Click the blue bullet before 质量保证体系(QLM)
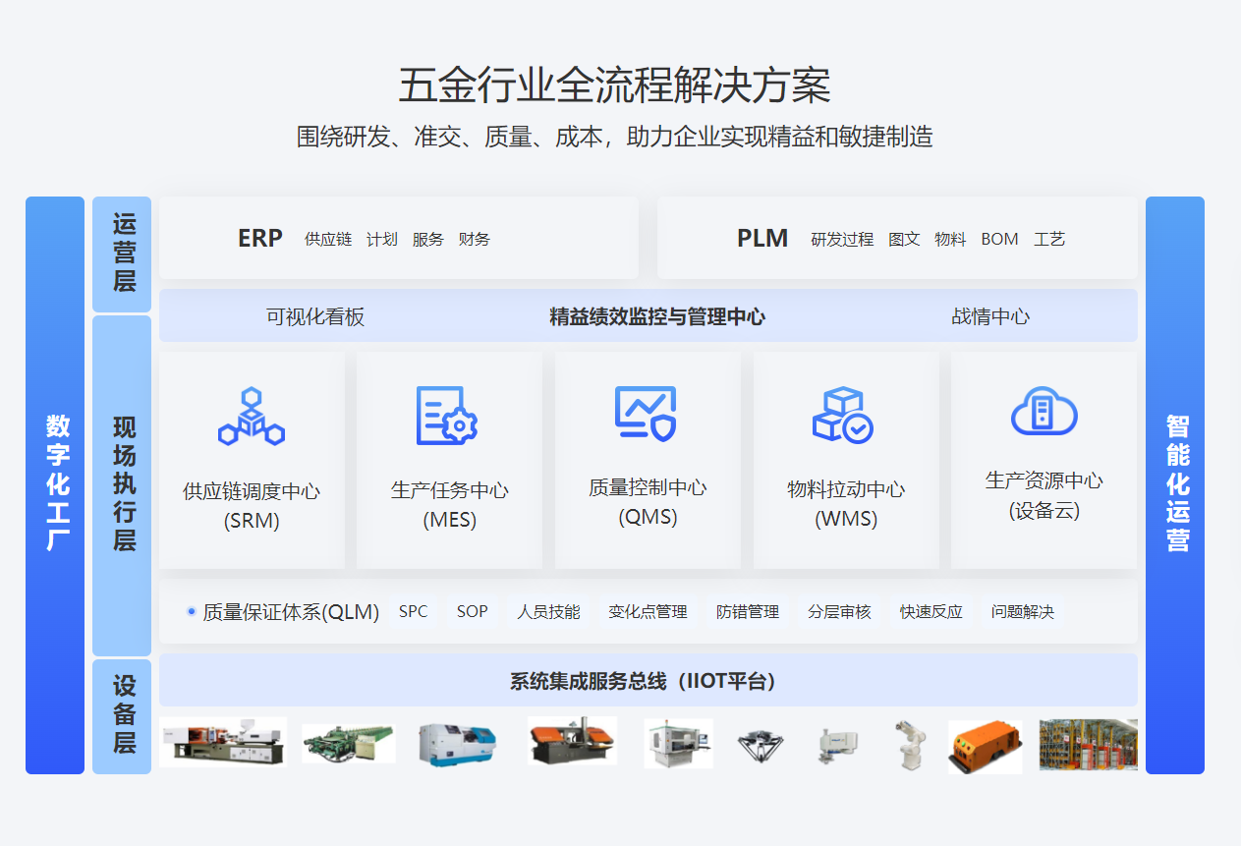The width and height of the screenshot is (1241, 846). (192, 611)
